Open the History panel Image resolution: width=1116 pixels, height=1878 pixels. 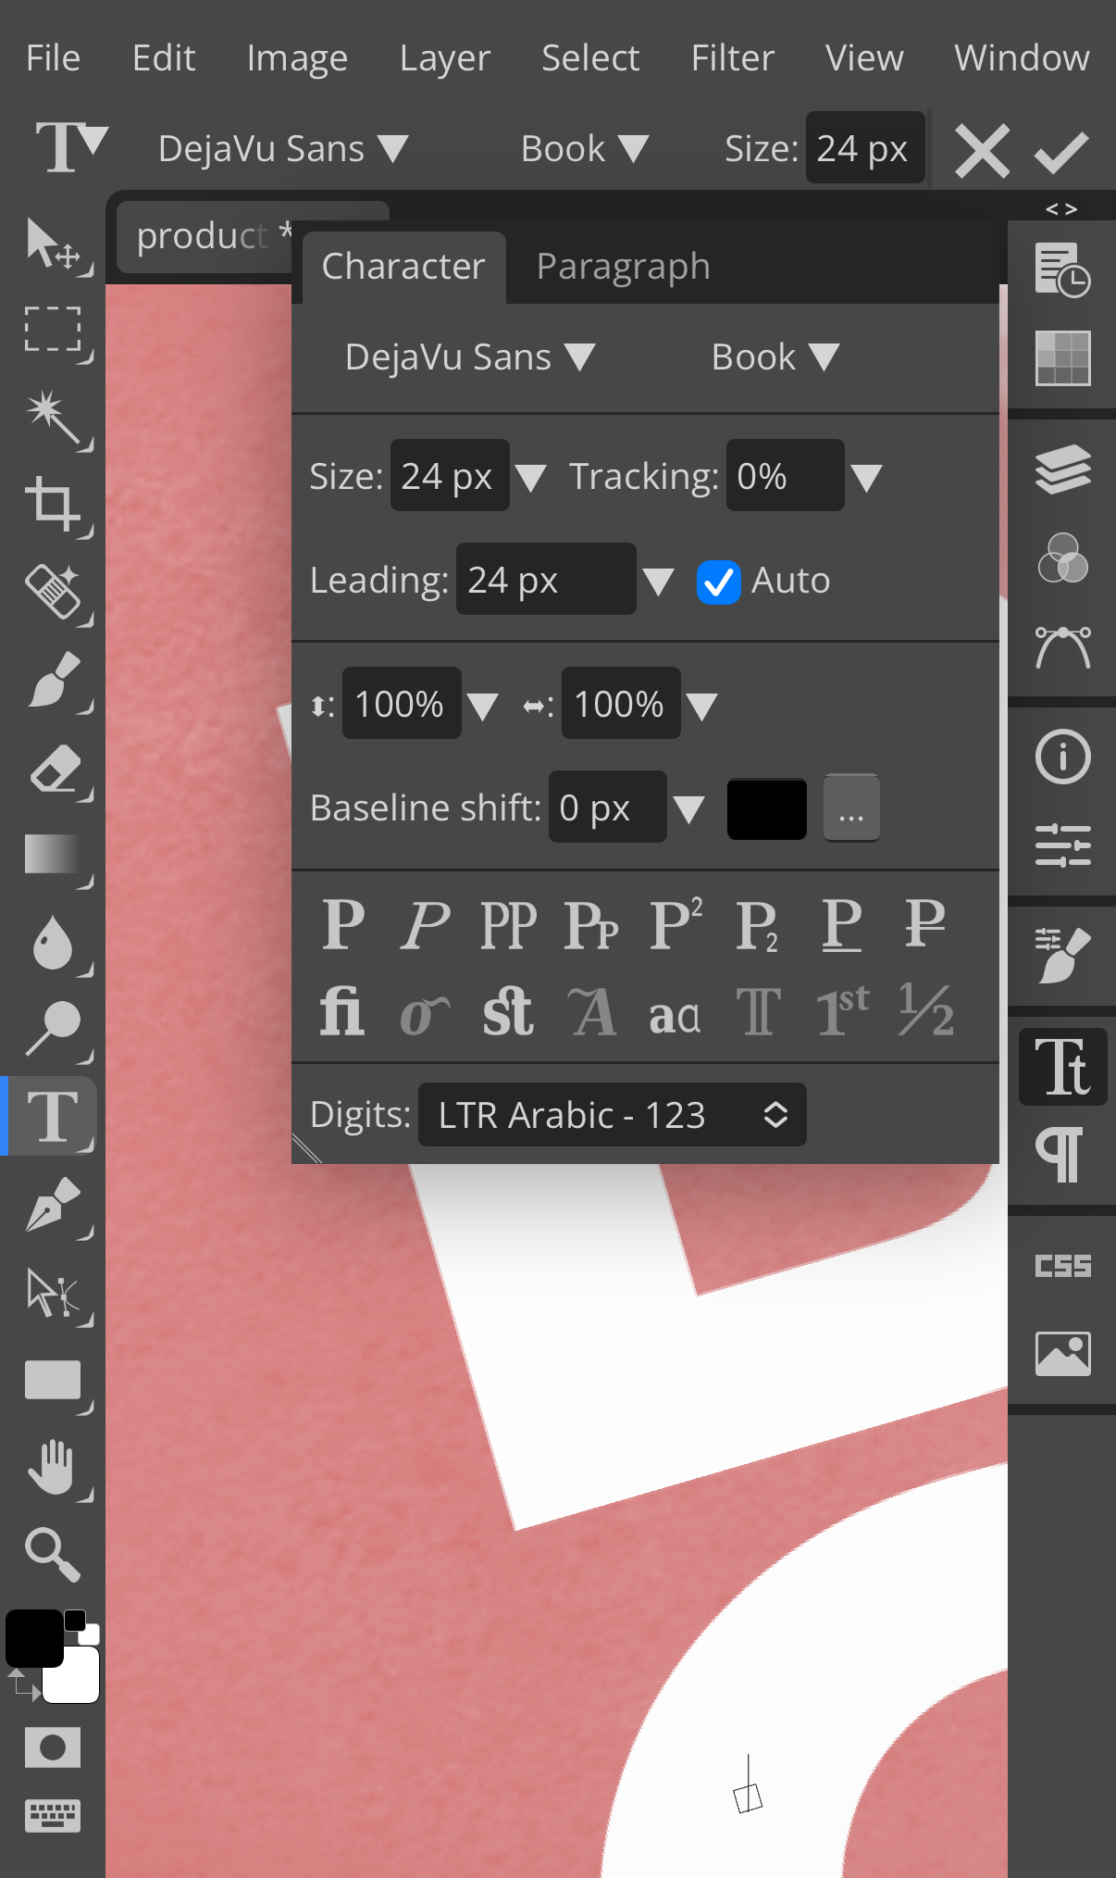click(x=1062, y=269)
